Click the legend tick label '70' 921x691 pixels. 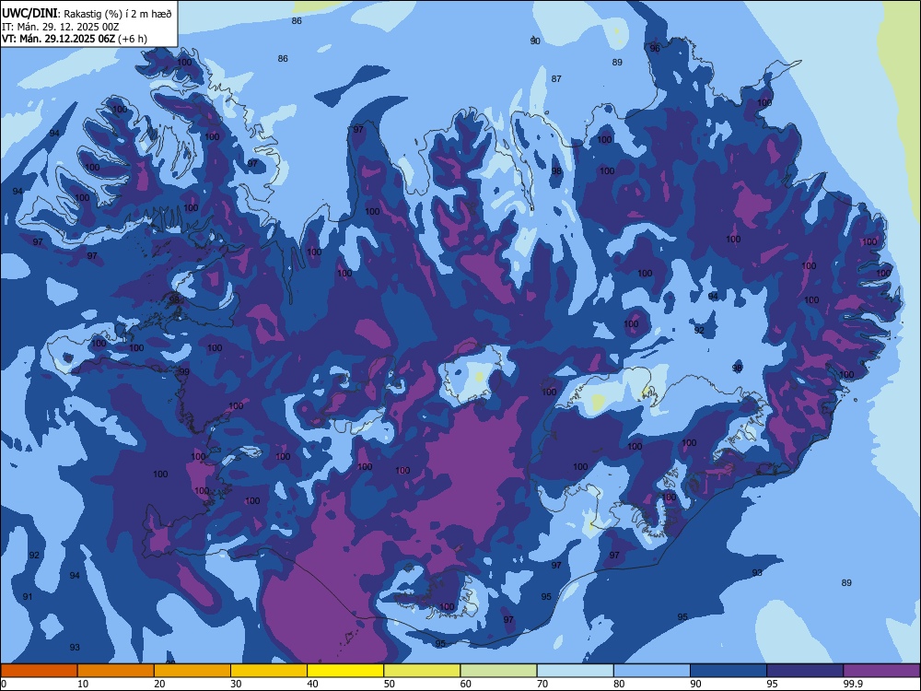point(542,684)
